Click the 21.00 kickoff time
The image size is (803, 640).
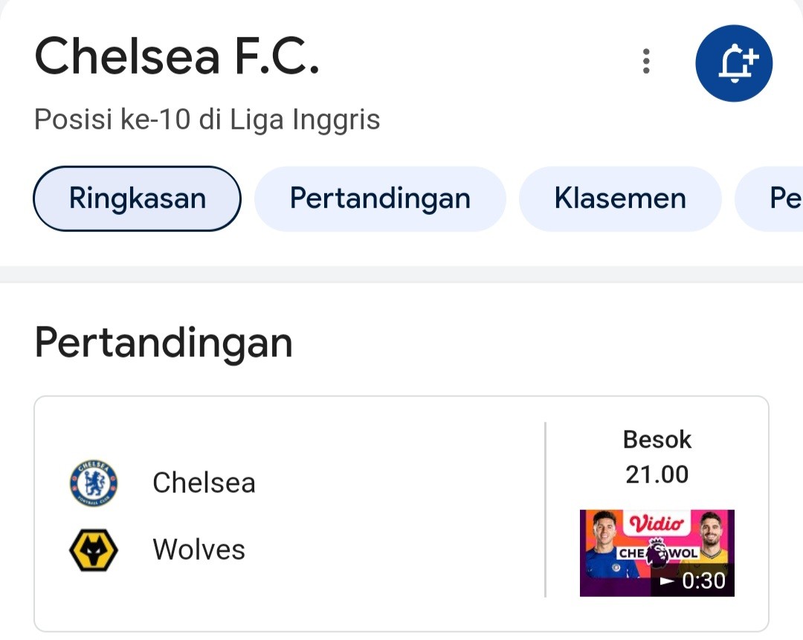click(x=657, y=475)
